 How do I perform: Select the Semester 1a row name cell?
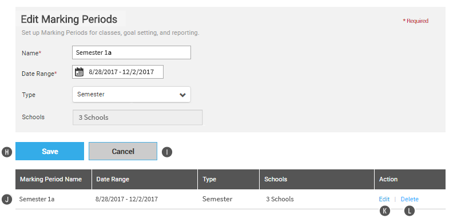tap(37, 199)
